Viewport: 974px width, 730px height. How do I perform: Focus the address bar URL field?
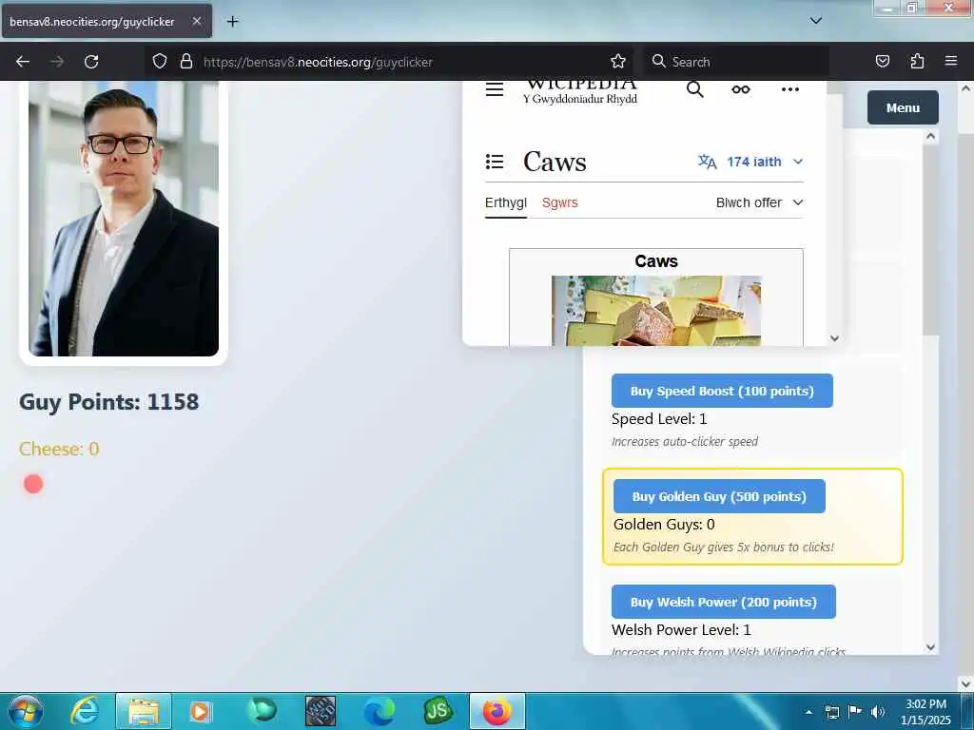[x=390, y=62]
